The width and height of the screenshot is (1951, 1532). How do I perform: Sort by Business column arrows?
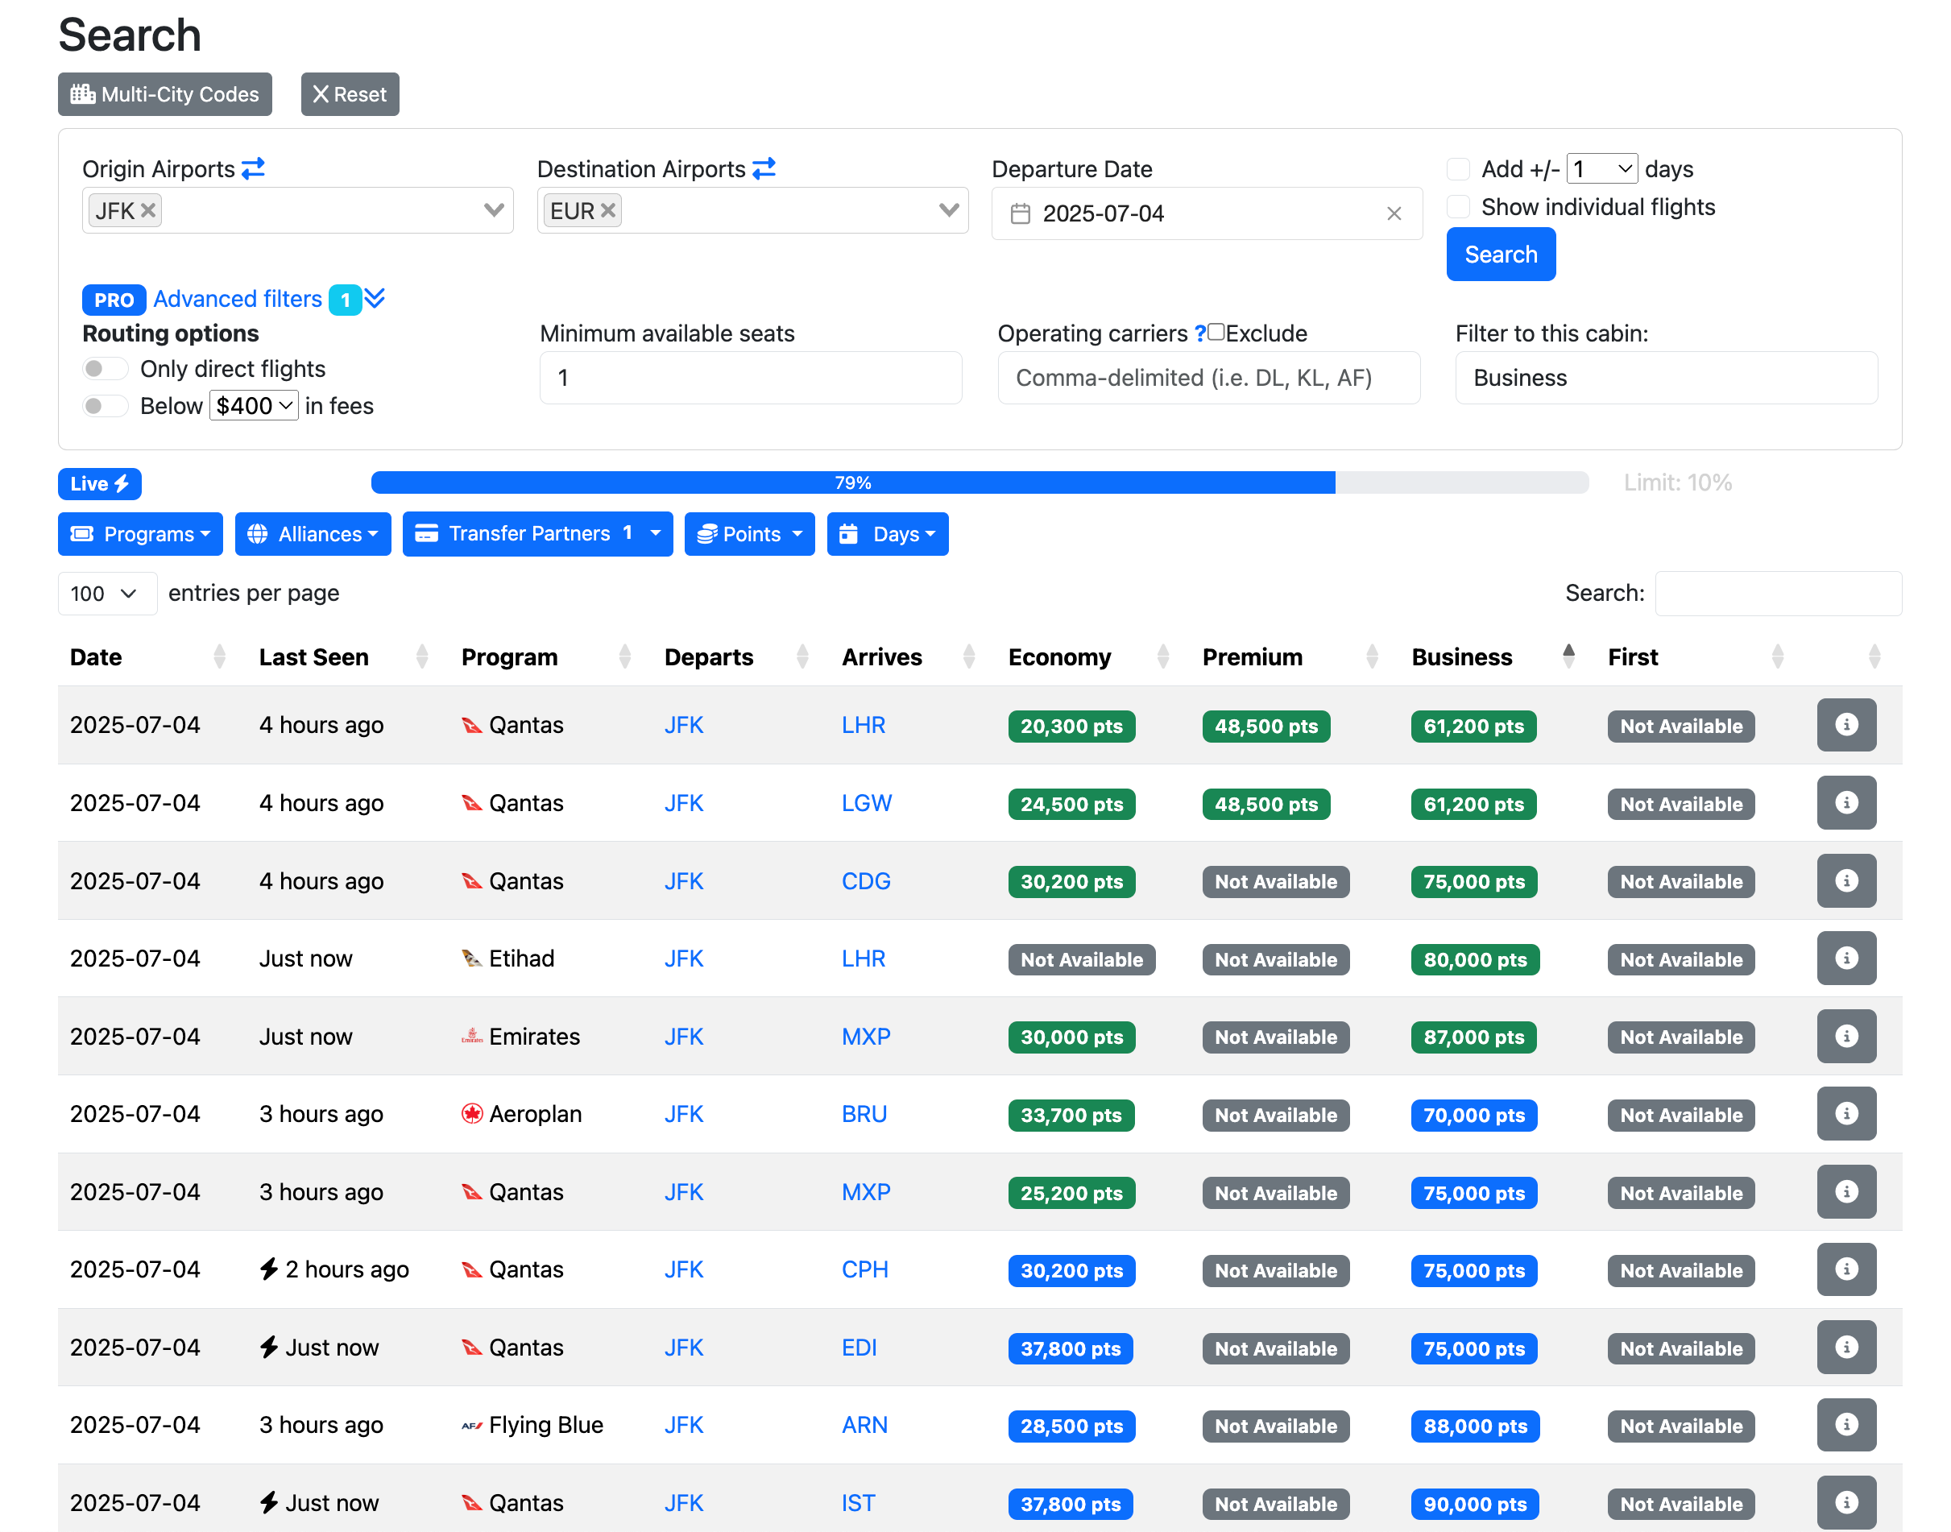point(1569,656)
